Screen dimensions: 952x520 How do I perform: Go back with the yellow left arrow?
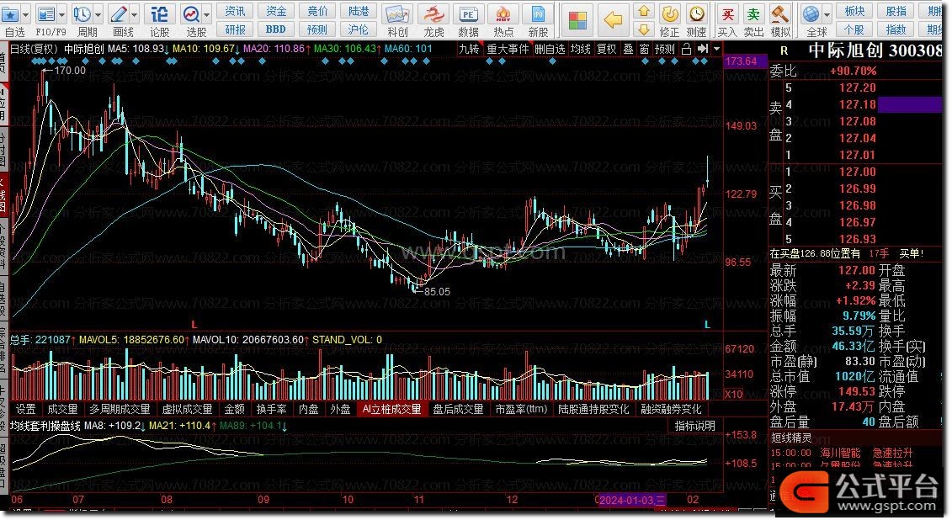614,20
